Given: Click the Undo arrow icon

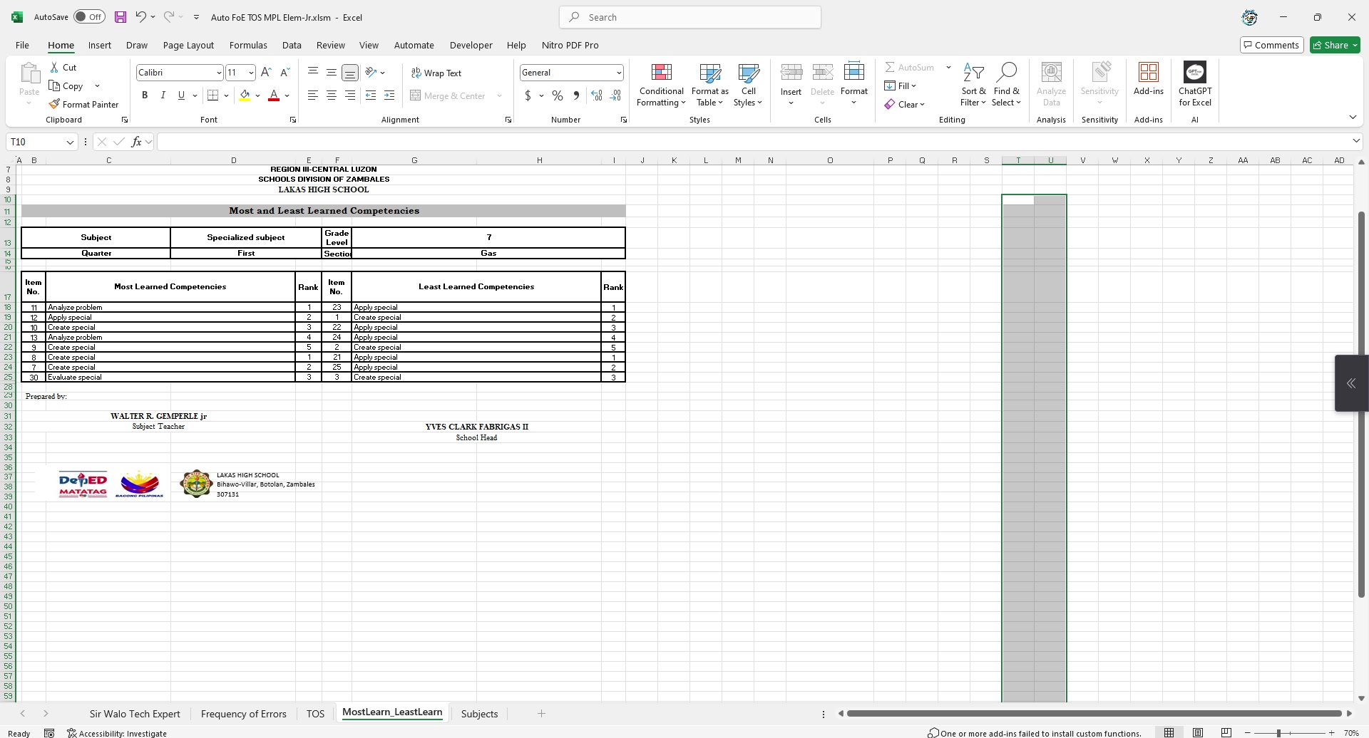Looking at the screenshot, I should pyautogui.click(x=141, y=17).
